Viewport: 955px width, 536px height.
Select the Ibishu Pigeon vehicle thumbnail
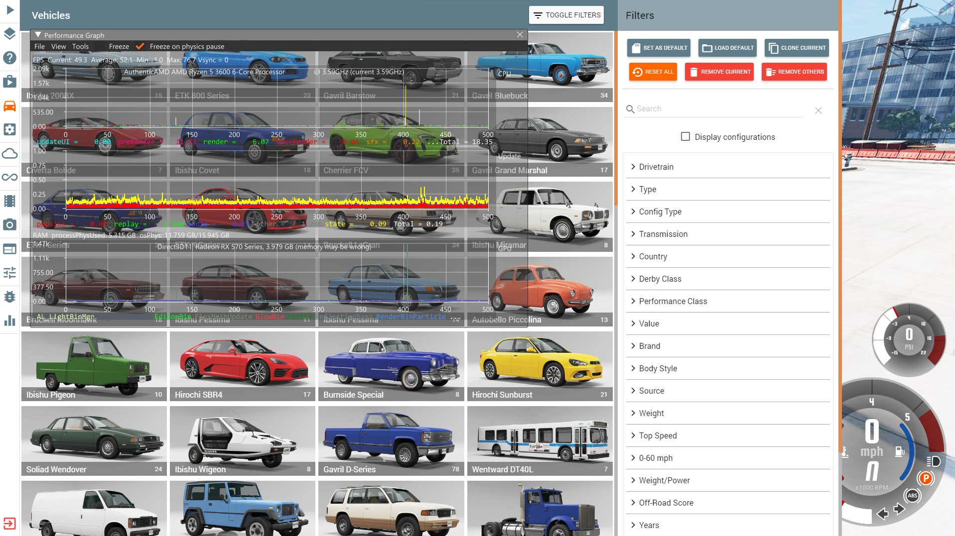[x=94, y=366]
